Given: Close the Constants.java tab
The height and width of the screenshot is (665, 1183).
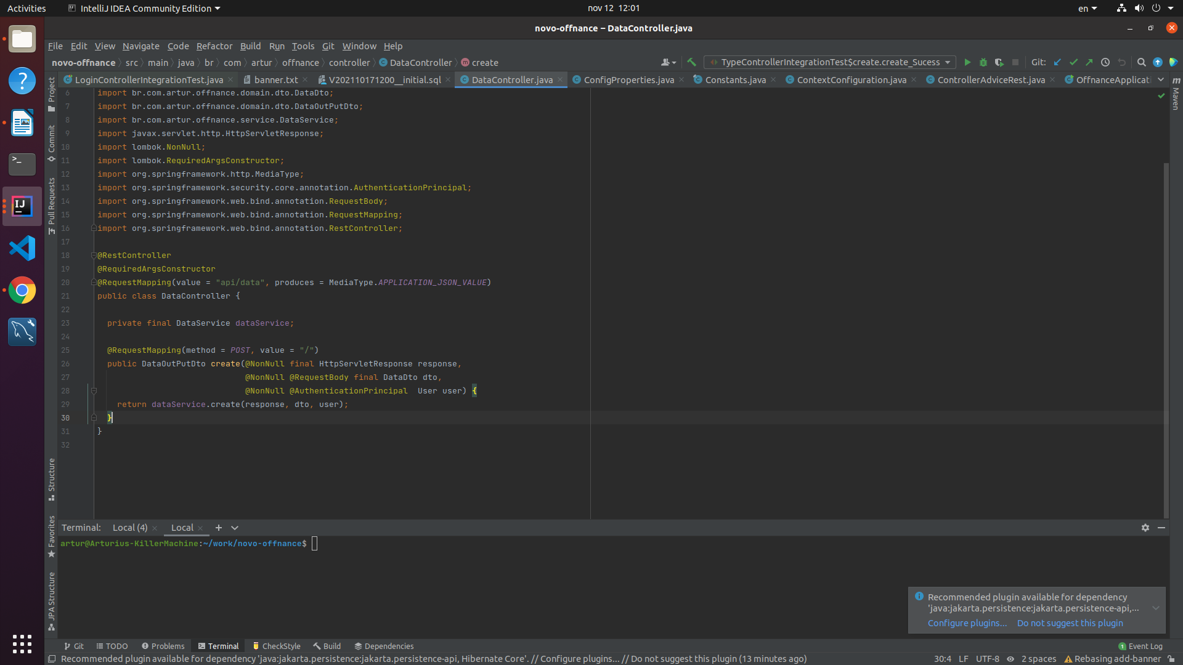Looking at the screenshot, I should pyautogui.click(x=773, y=80).
